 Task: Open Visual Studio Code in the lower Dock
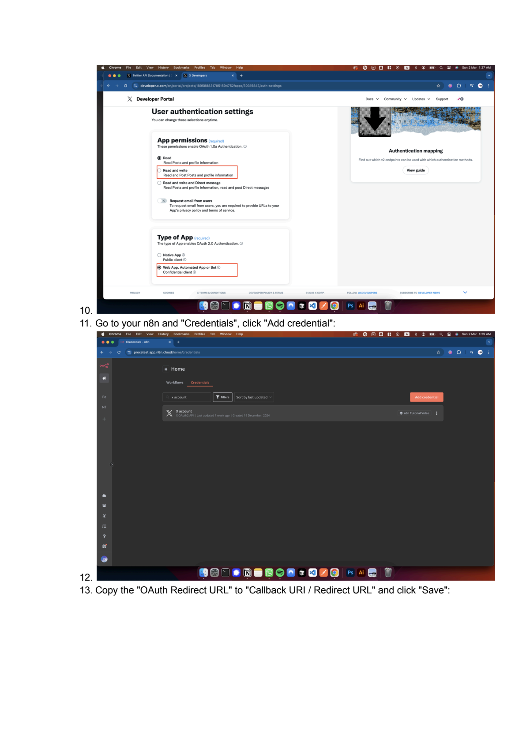point(312,572)
